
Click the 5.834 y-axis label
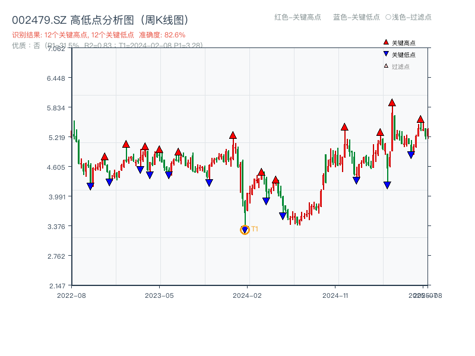(56, 108)
